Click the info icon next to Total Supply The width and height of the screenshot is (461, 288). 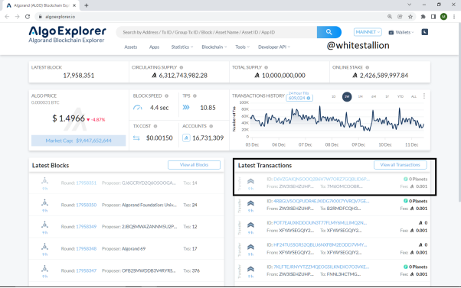click(x=266, y=67)
